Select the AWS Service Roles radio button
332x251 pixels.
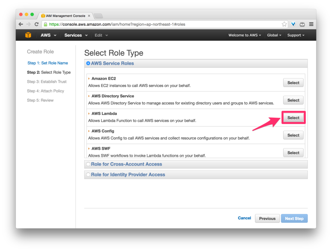click(88, 63)
